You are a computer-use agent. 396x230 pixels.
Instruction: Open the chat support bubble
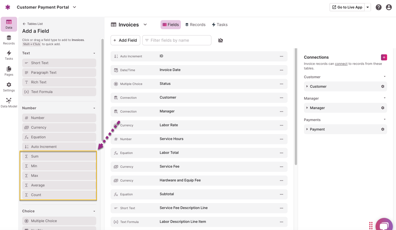(384, 225)
